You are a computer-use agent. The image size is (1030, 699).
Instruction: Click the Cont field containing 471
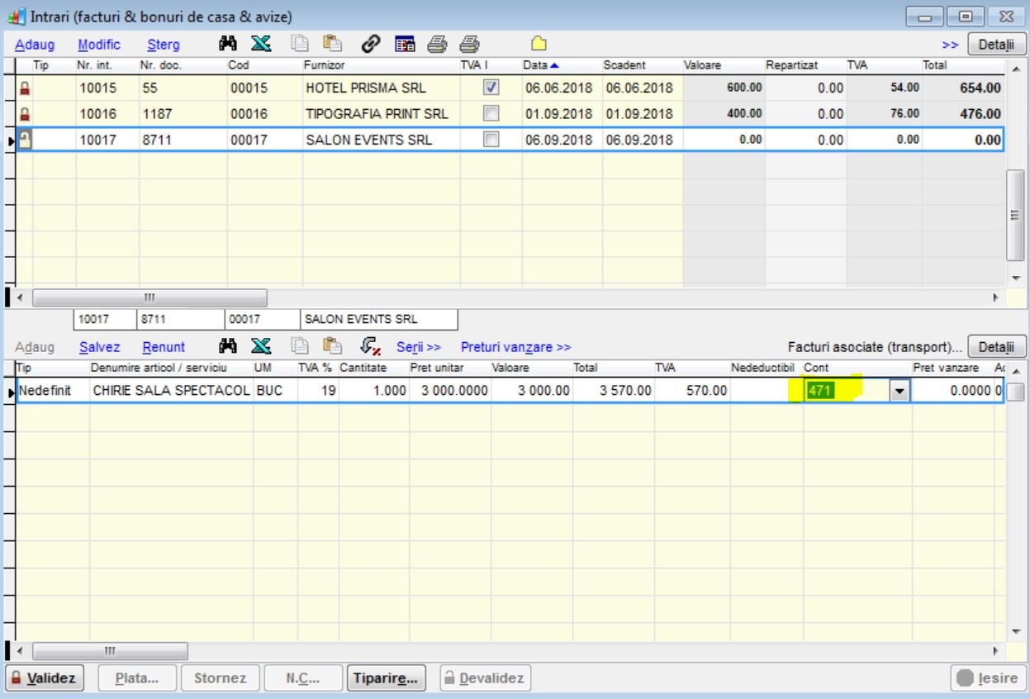(848, 392)
